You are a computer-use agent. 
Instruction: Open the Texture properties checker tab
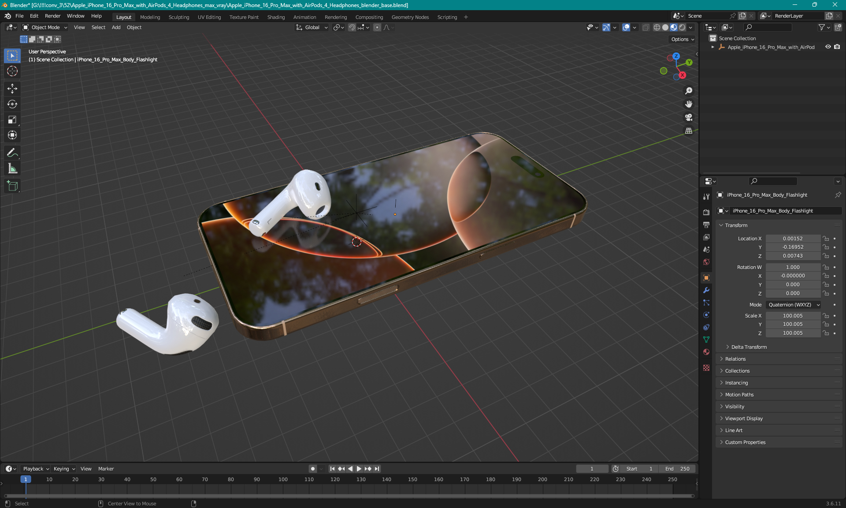click(x=706, y=368)
